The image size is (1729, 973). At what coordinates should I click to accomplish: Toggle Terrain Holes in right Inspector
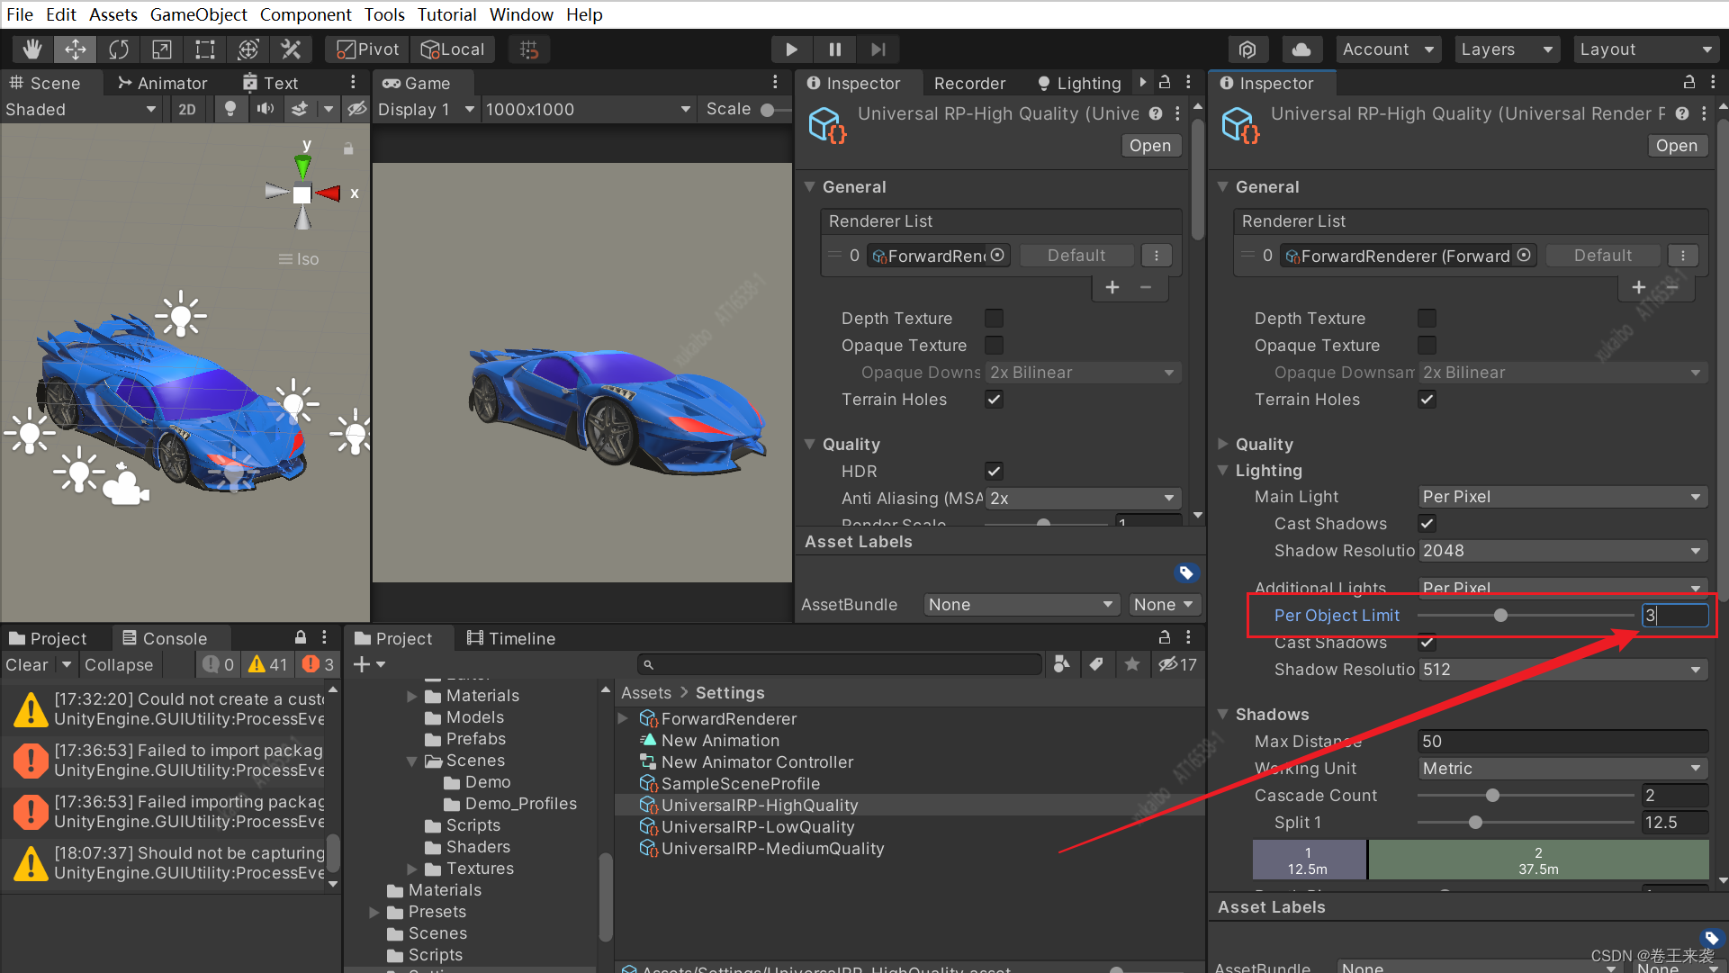pyautogui.click(x=1427, y=399)
